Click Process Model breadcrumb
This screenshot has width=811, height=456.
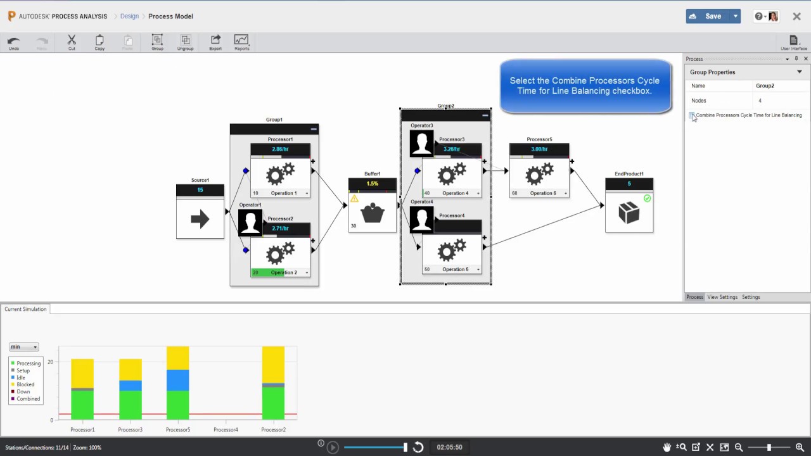(170, 16)
